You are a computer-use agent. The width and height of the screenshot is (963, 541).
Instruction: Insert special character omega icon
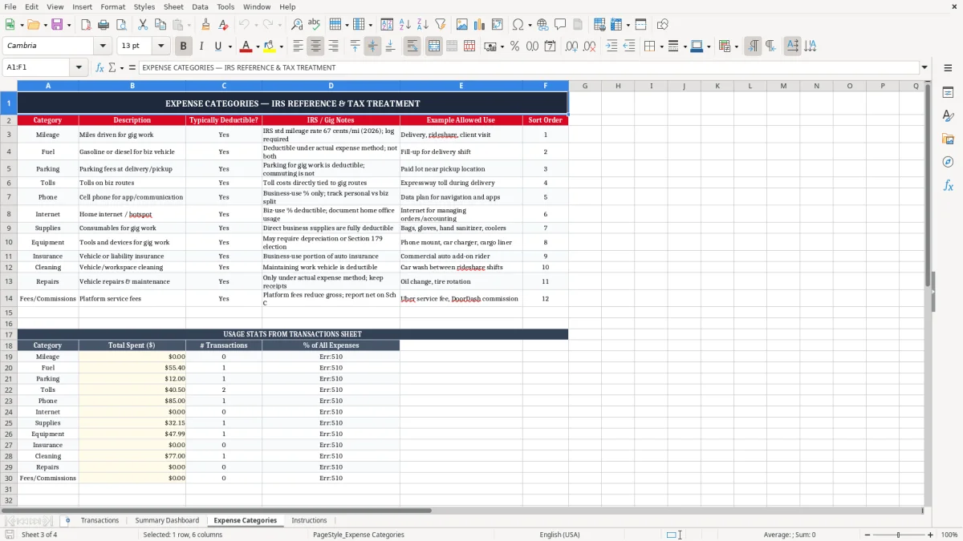click(517, 25)
